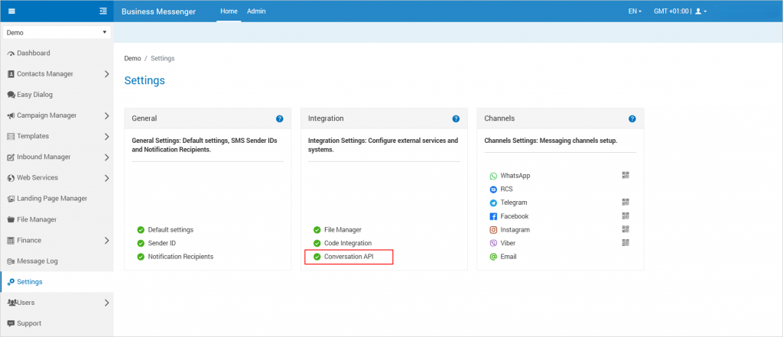Open the Viber QR code icon
The height and width of the screenshot is (337, 783).
coord(625,242)
